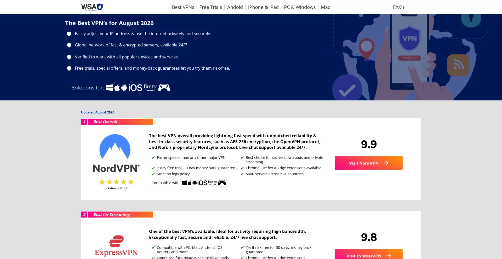502x259 pixels.
Task: Click the rank number 2 badge
Action: pos(84,215)
